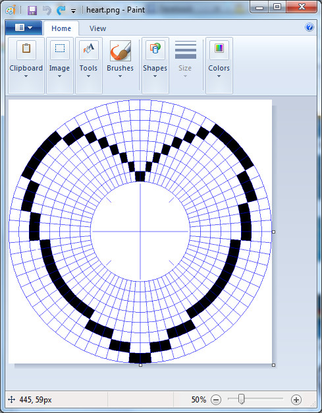Redo the last undone action
Viewport: 322px width, 413px height.
click(x=61, y=11)
